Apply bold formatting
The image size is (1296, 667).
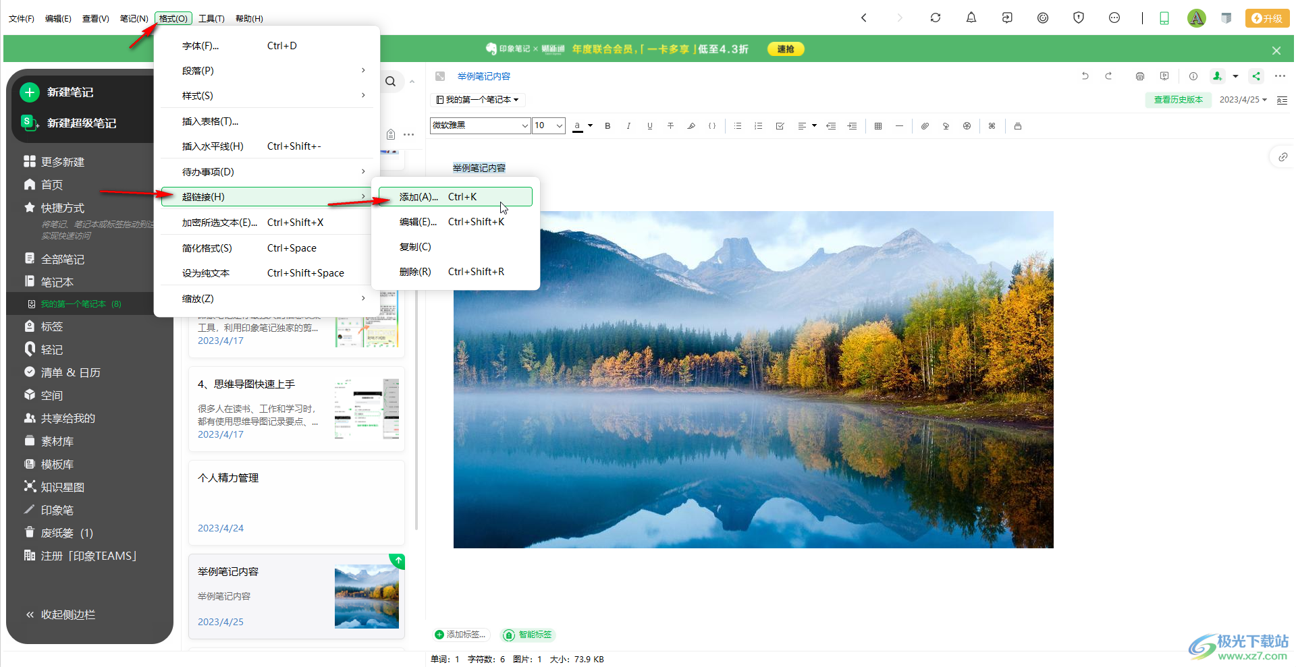coord(607,126)
